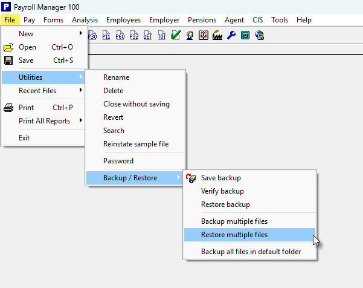Click the Save backup icon in submenu
The image size is (363, 288).
point(191,178)
